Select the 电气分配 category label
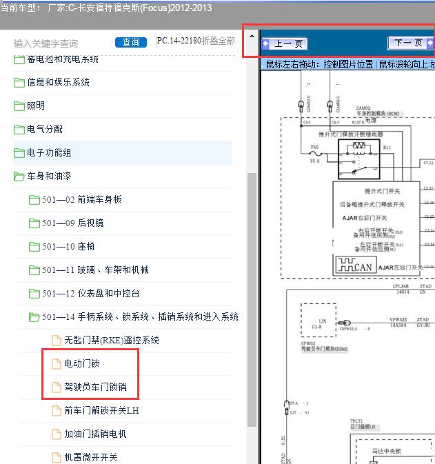The width and height of the screenshot is (435, 464). (45, 129)
